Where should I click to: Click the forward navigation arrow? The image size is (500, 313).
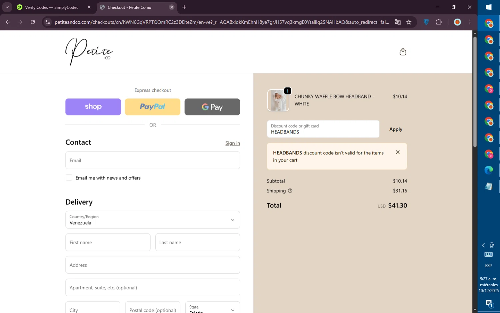point(20,22)
